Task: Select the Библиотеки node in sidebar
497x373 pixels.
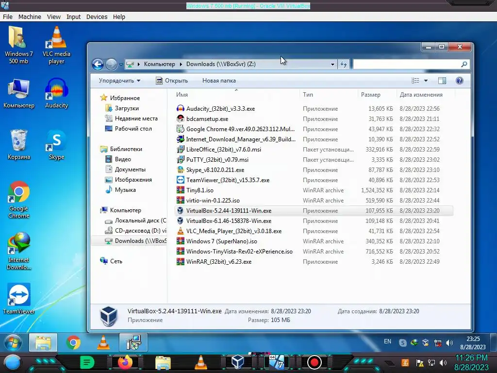Action: click(x=121, y=149)
